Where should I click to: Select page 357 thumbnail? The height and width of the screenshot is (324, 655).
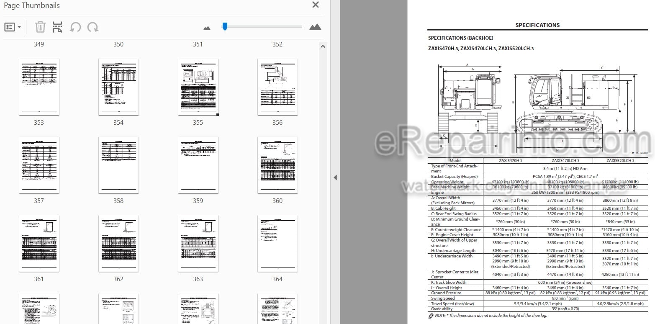tap(39, 165)
